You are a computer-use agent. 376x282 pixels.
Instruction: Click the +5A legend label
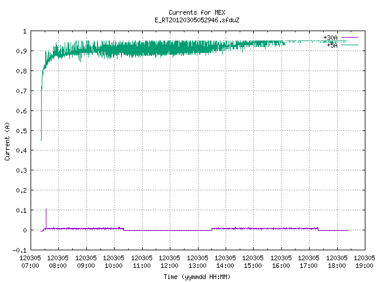tap(332, 45)
